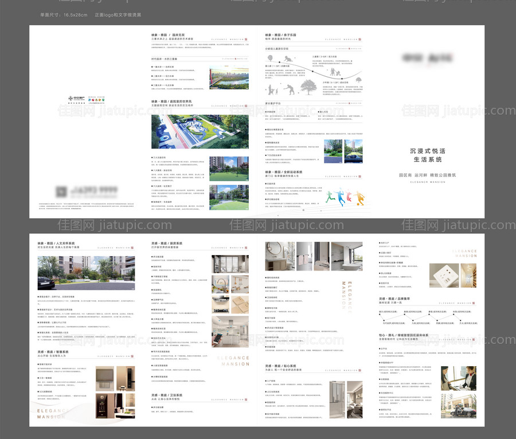The height and width of the screenshot is (439, 516).
Task: Click the vertical ELEGANCE MANSION text
Action: pyautogui.click(x=347, y=296)
